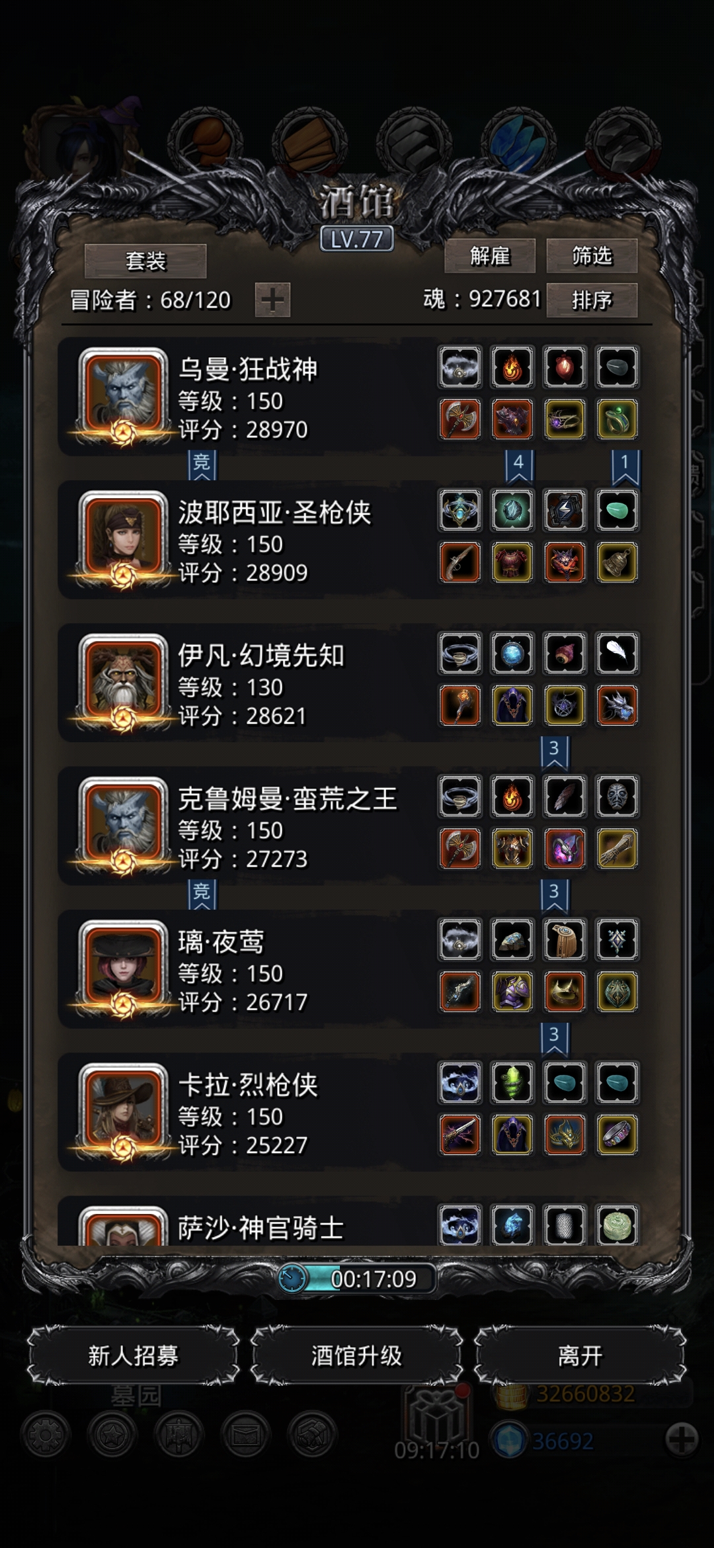Expand the blue 4 marker under 乌曼
714x1548 pixels.
[519, 466]
